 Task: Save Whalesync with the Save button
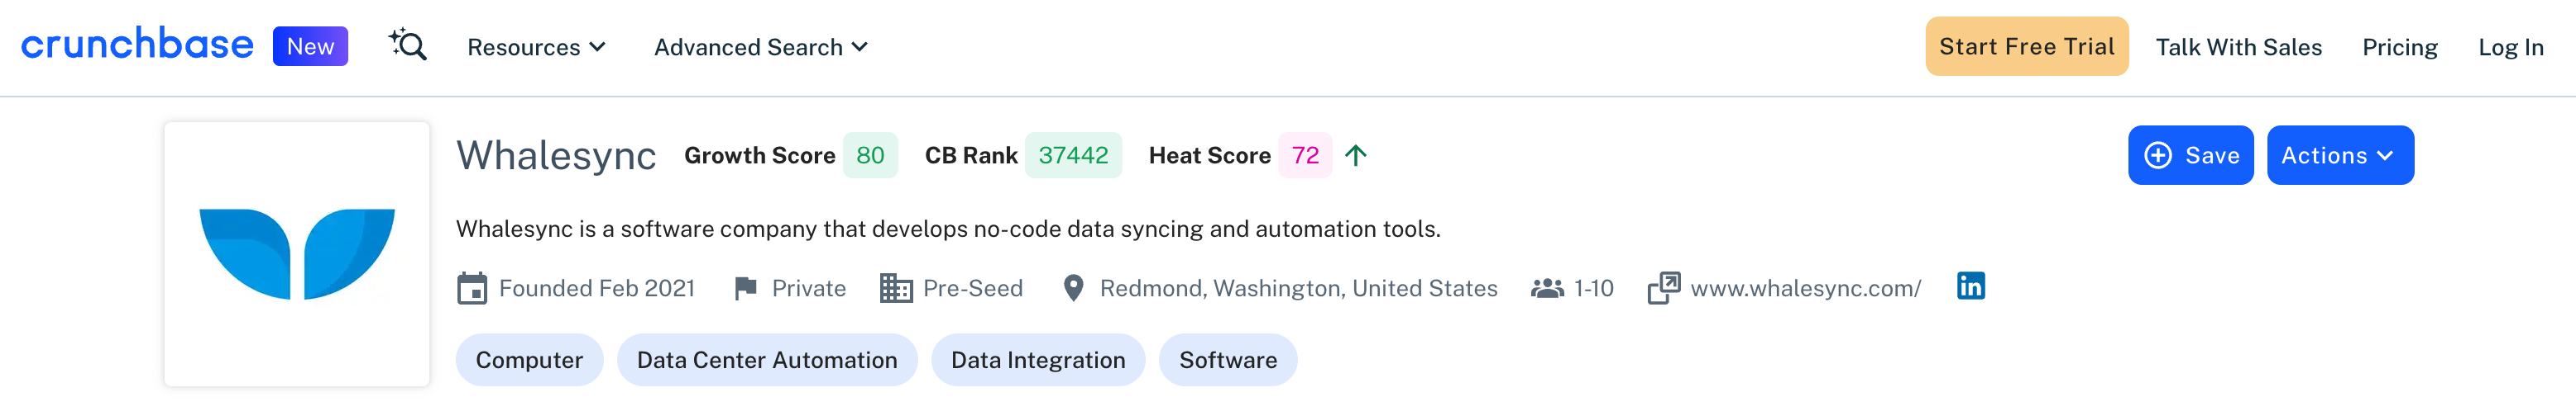(2190, 156)
